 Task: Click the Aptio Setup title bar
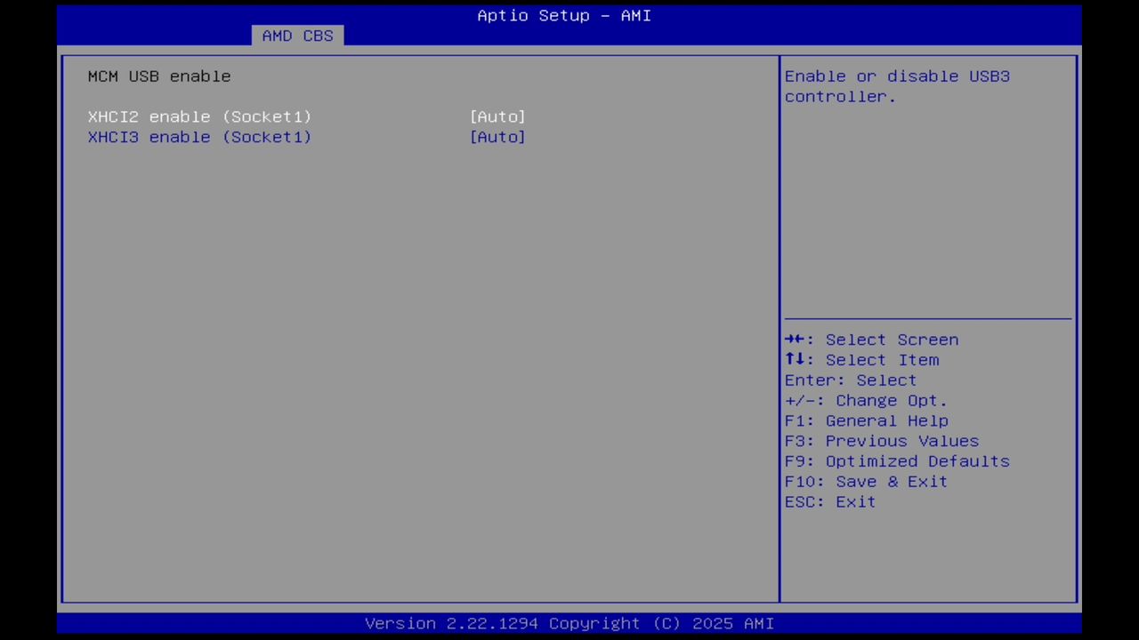(x=564, y=15)
